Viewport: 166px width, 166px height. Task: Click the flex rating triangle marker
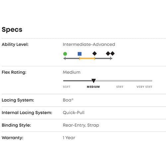click(94, 81)
